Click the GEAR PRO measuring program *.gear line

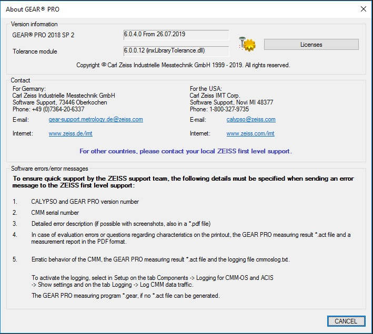pos(125,296)
